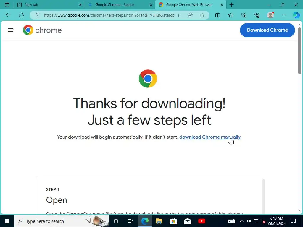The width and height of the screenshot is (303, 227).
Task: Add page to favorites star icon
Action: point(202,15)
